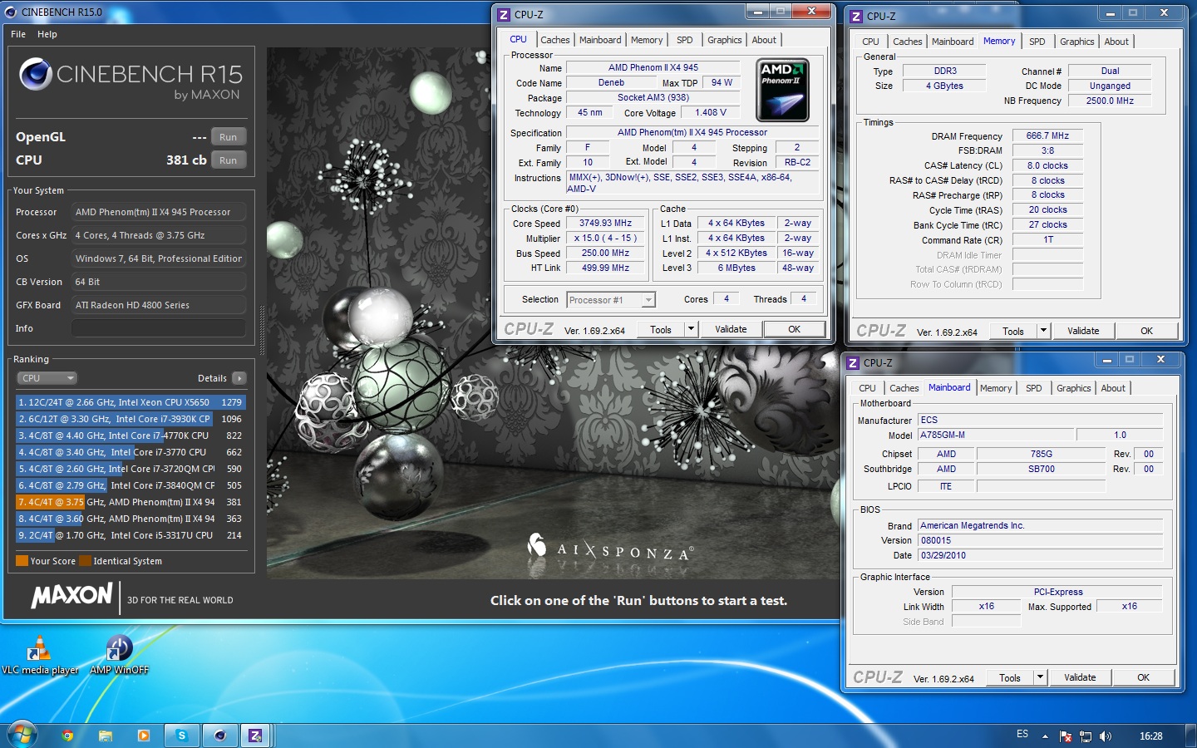Click the DRAM Frequency value 666.7 MHz
This screenshot has width=1197, height=748.
[x=1047, y=135]
